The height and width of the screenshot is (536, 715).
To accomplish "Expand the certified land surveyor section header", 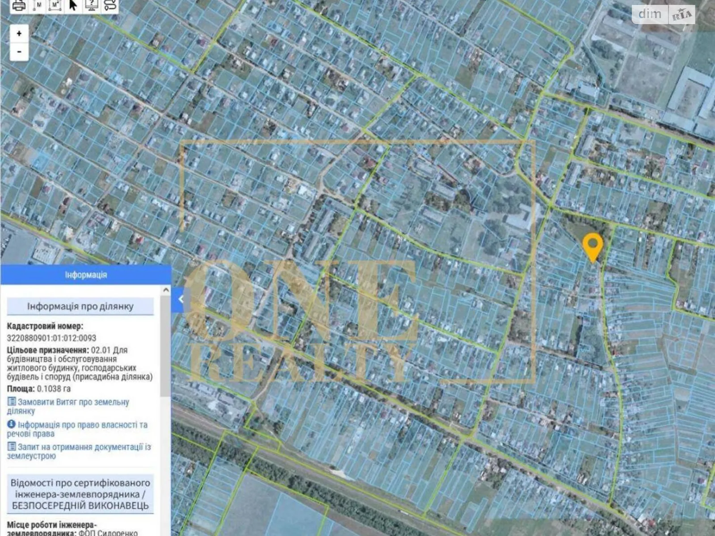I will [80, 494].
